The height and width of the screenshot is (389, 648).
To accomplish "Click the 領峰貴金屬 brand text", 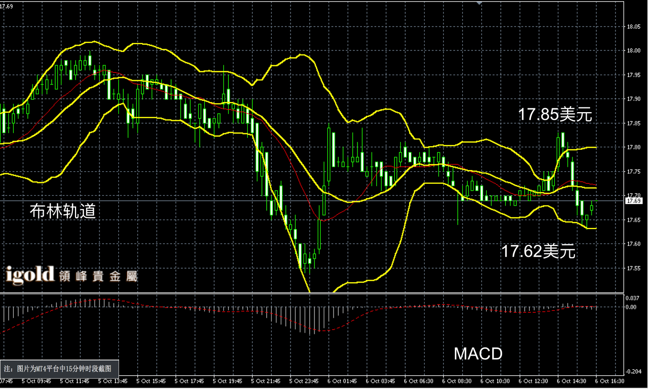I will (x=98, y=276).
